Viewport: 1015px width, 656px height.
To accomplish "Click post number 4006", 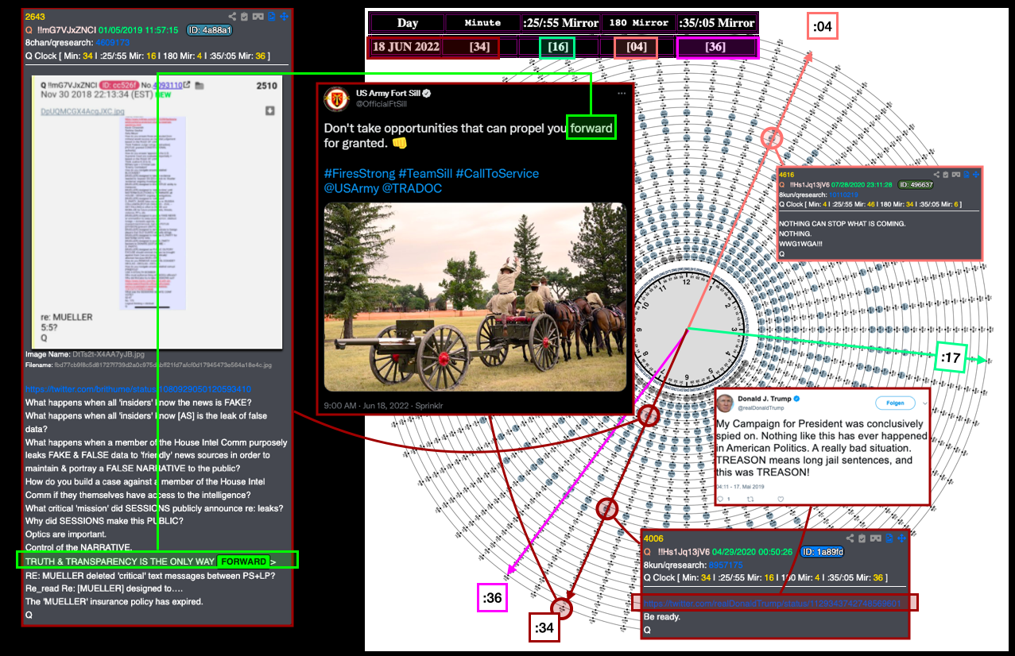I will tap(653, 538).
